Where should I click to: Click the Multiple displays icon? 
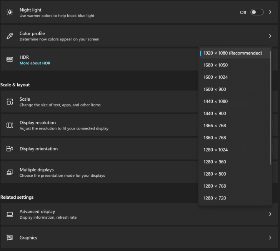click(10, 172)
